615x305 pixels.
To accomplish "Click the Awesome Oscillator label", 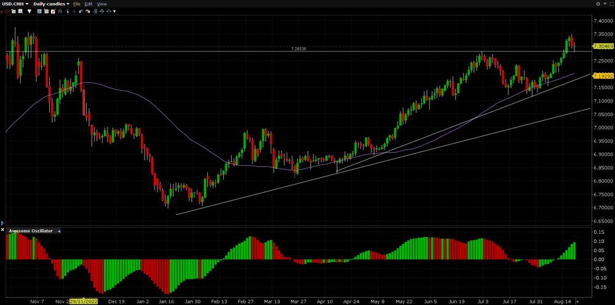I will pyautogui.click(x=31, y=231).
